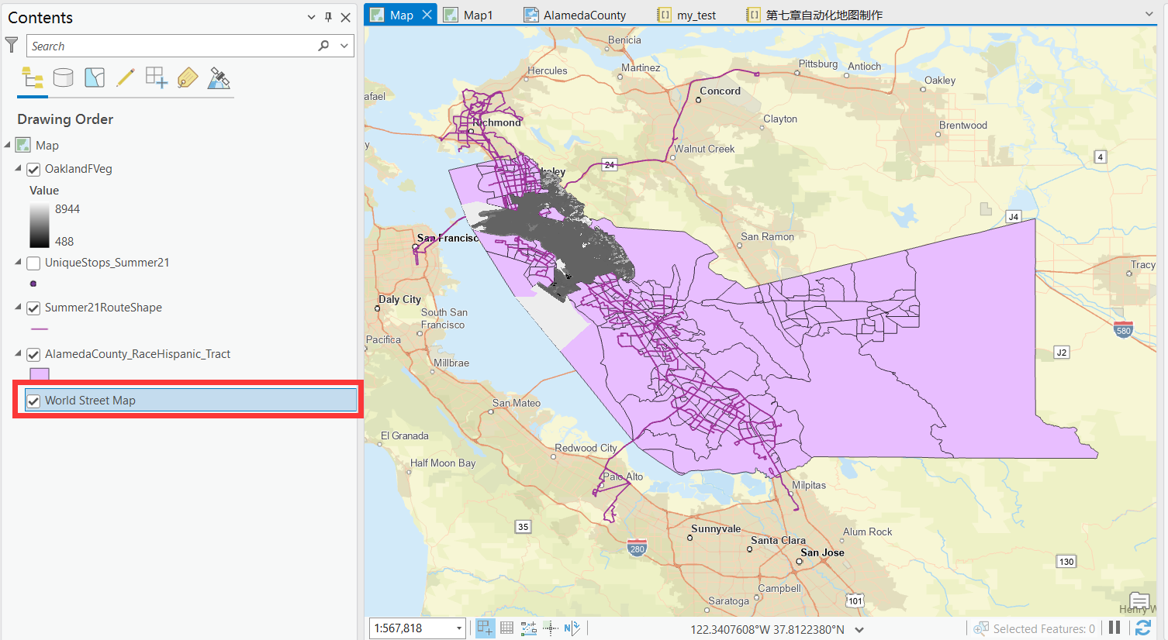The width and height of the screenshot is (1168, 640).
Task: Open the Contents pane options chevron
Action: [311, 17]
